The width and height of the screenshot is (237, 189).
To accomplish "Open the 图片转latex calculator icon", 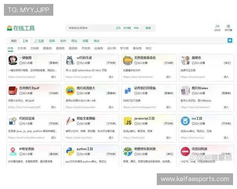I will pyautogui.click(x=185, y=91).
